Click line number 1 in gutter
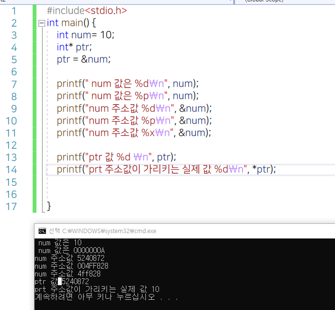 pos(14,11)
